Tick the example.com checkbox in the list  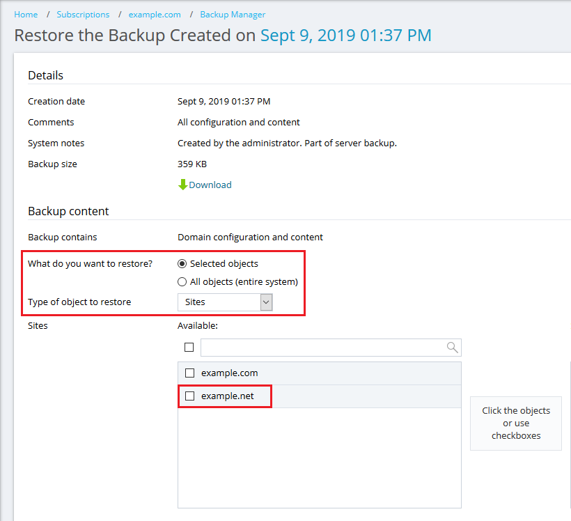coord(189,373)
